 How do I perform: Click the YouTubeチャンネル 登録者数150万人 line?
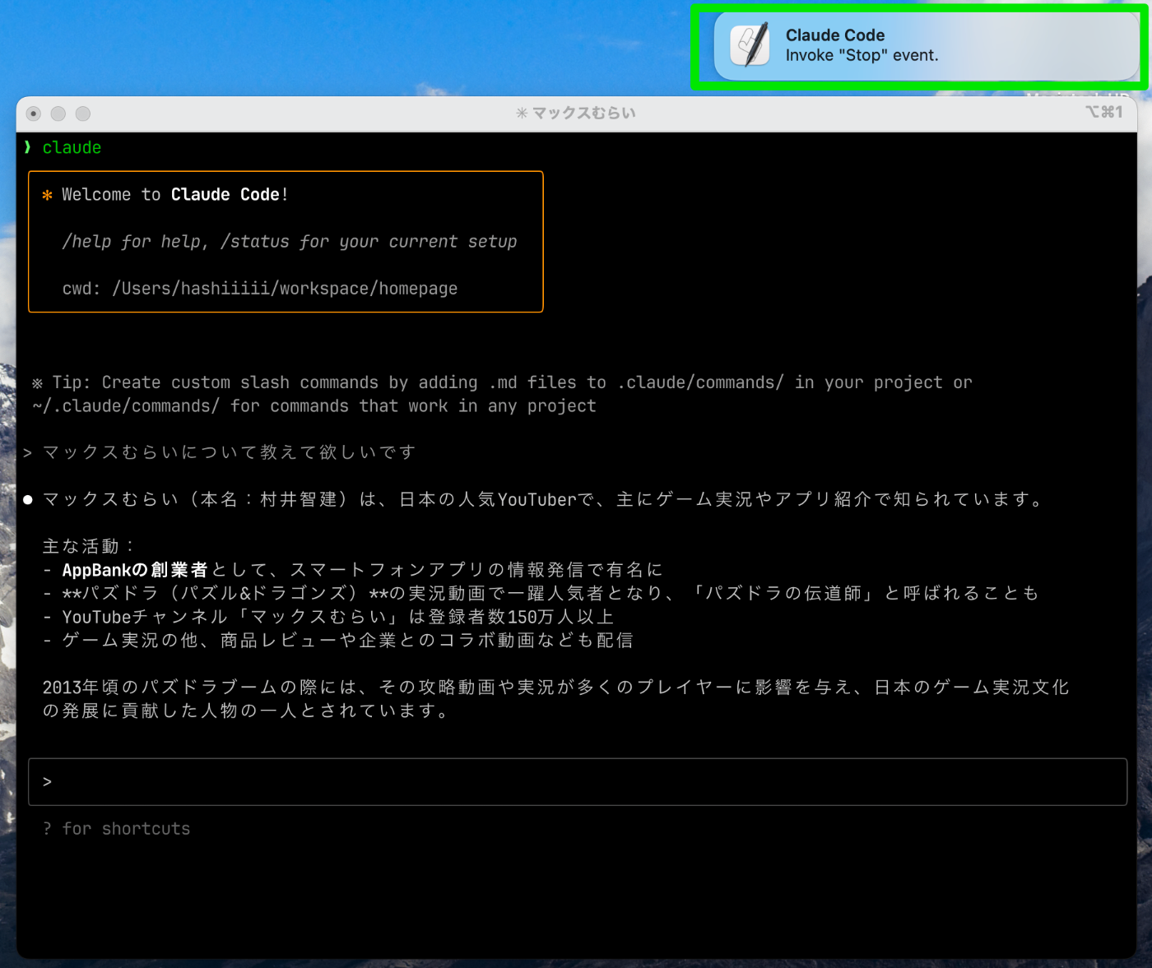328,617
